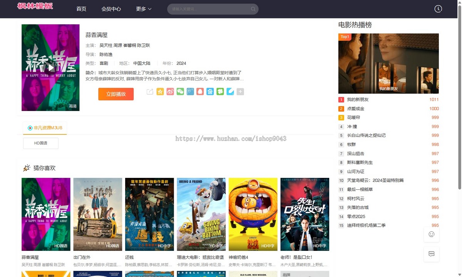Share to QQ penguin icon
Viewport: 462px width, 277px height.
(200, 92)
